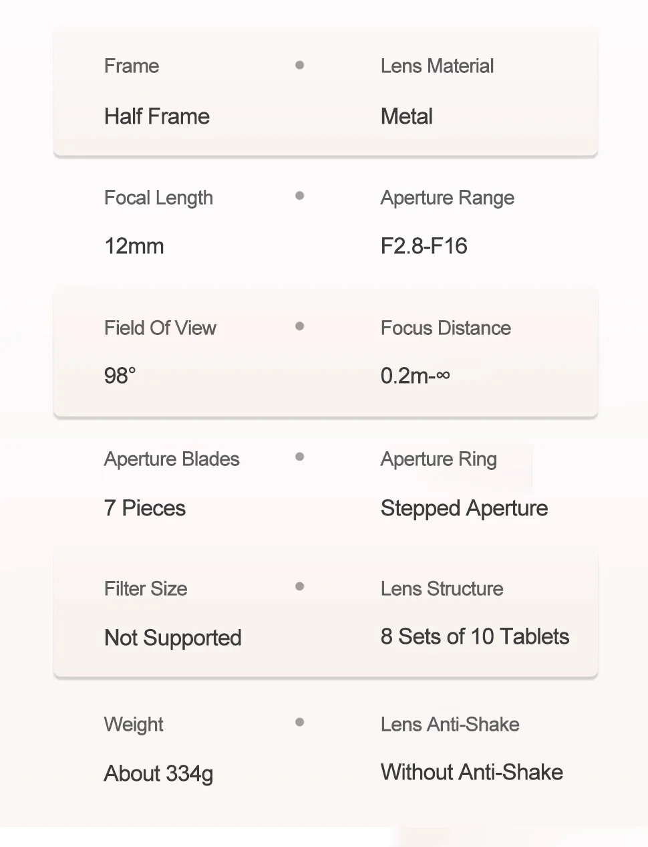Click the dot beside Aperture Blades label
Image resolution: width=648 pixels, height=847 pixels.
[299, 457]
